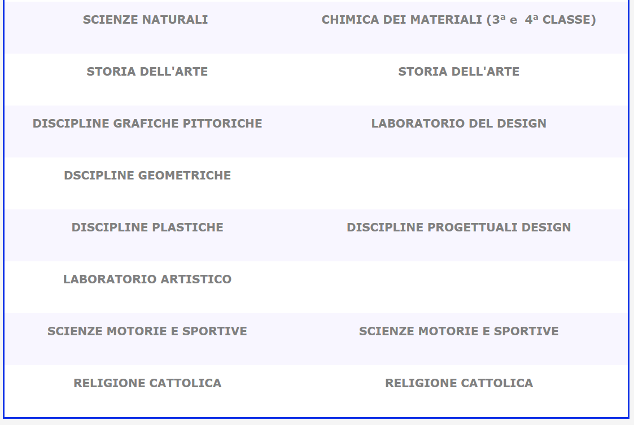This screenshot has height=425, width=634.
Task: Select DISCIPLINE PLASTICHE subject
Action: tap(147, 227)
